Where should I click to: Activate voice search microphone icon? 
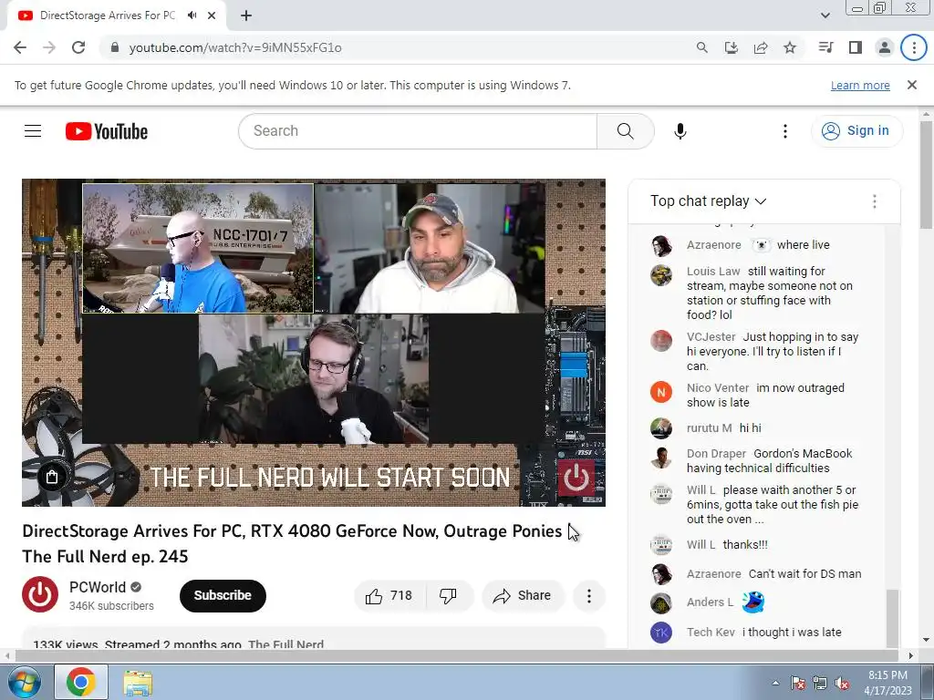[x=680, y=131]
